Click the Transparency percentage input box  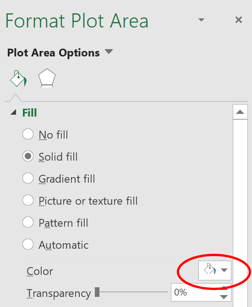click(196, 292)
